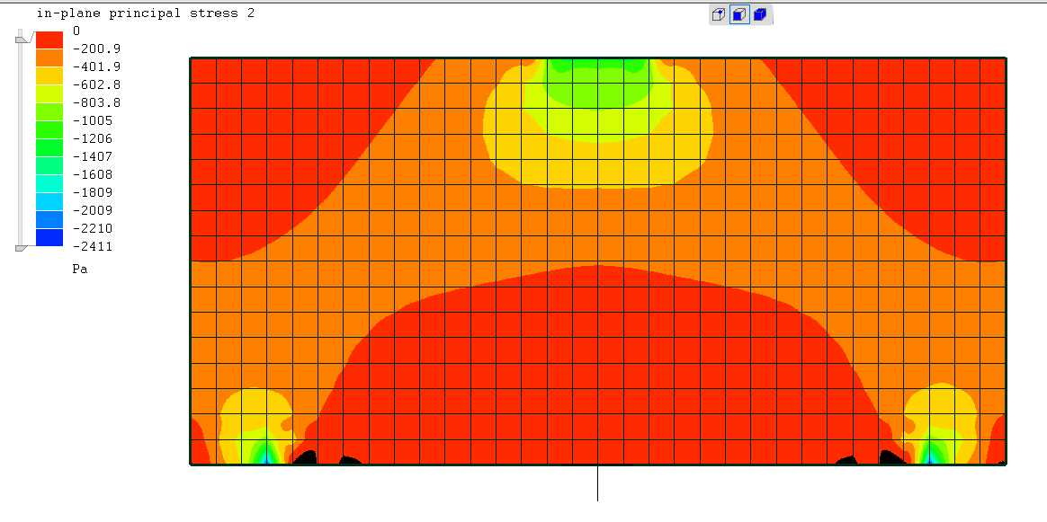Click the legend value -803.8

96,102
